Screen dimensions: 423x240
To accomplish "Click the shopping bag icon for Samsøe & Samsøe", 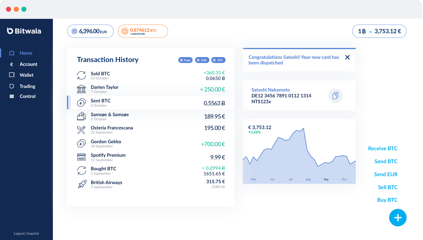I will [x=81, y=116].
